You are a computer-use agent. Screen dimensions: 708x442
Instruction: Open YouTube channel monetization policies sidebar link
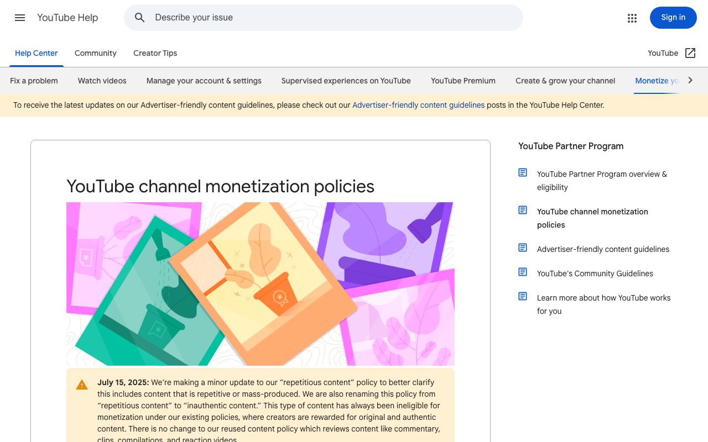click(x=592, y=218)
